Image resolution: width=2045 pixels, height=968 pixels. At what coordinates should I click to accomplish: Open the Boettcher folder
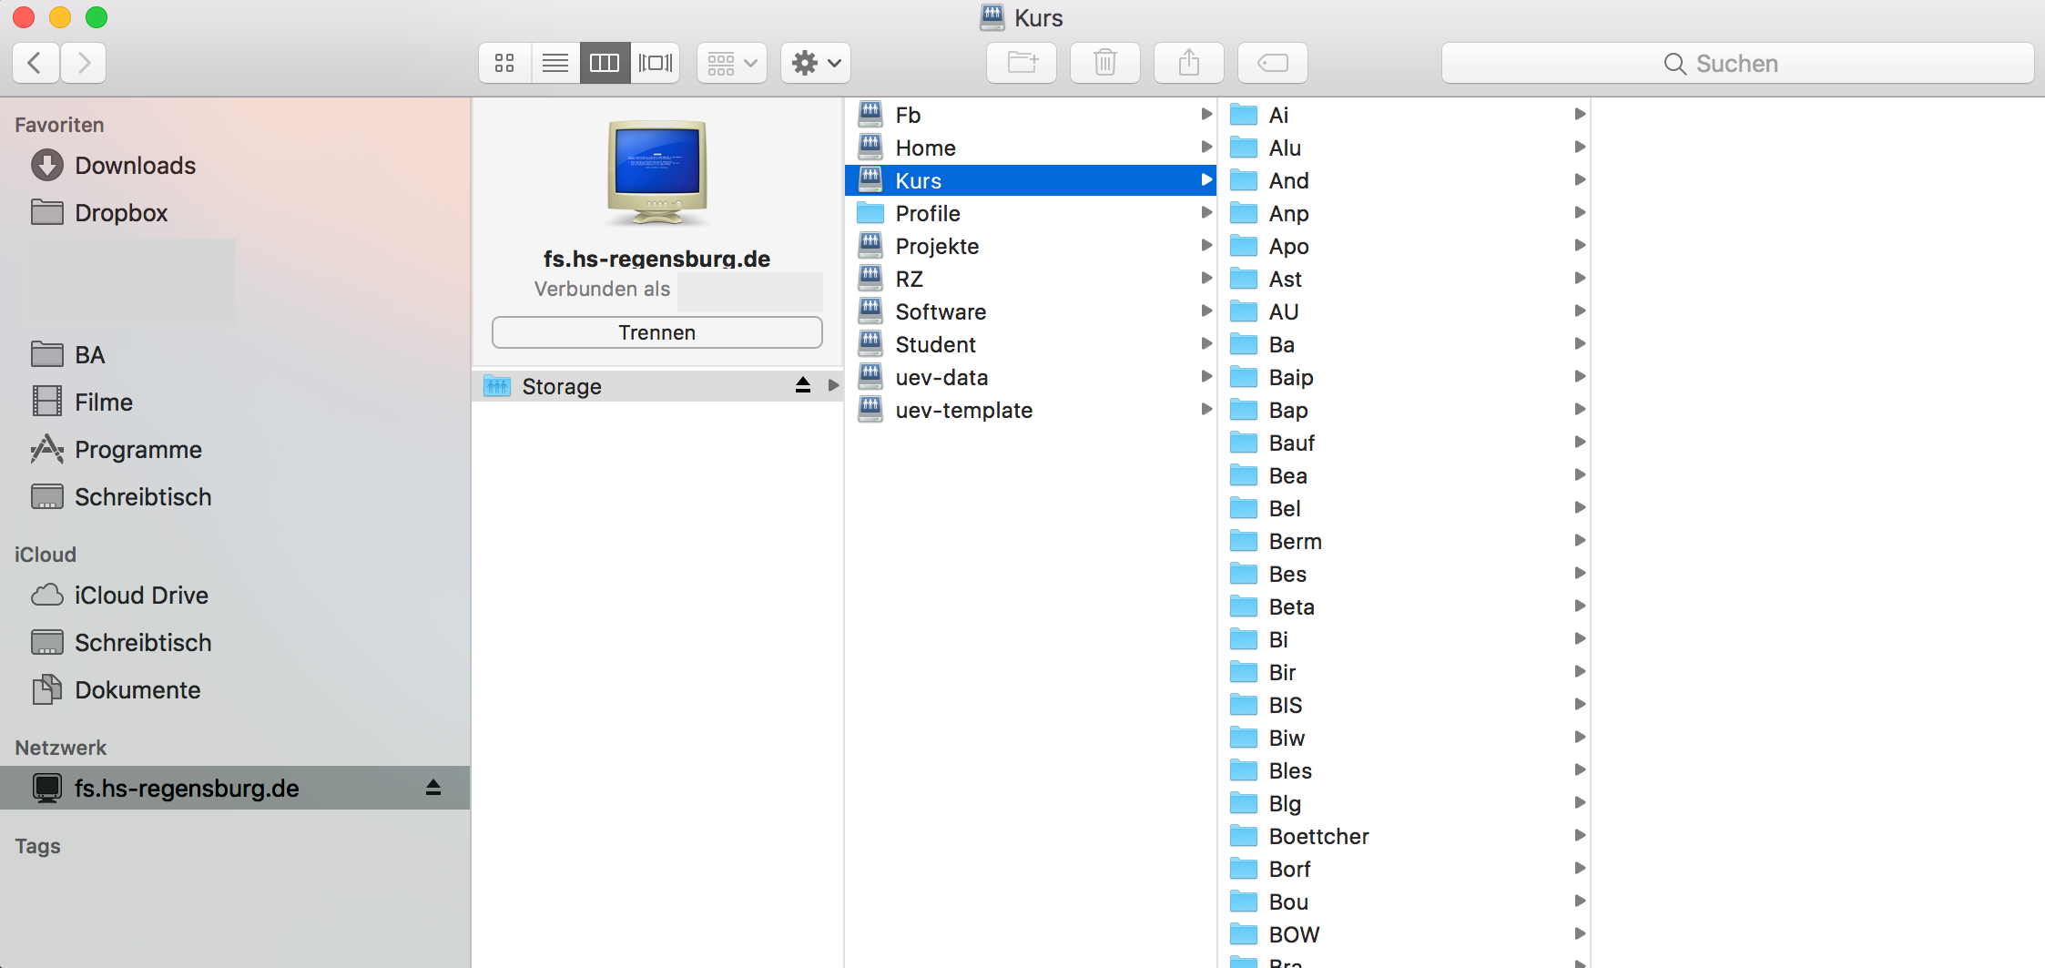tap(1318, 836)
